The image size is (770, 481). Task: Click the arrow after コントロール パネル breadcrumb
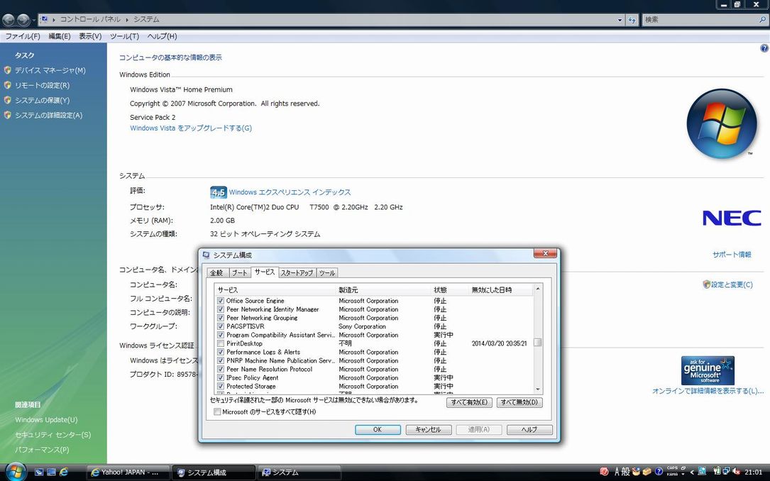click(127, 20)
